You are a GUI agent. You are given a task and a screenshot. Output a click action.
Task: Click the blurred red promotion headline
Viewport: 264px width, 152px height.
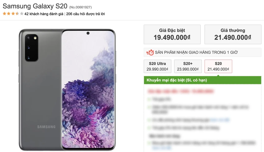tap(180, 91)
